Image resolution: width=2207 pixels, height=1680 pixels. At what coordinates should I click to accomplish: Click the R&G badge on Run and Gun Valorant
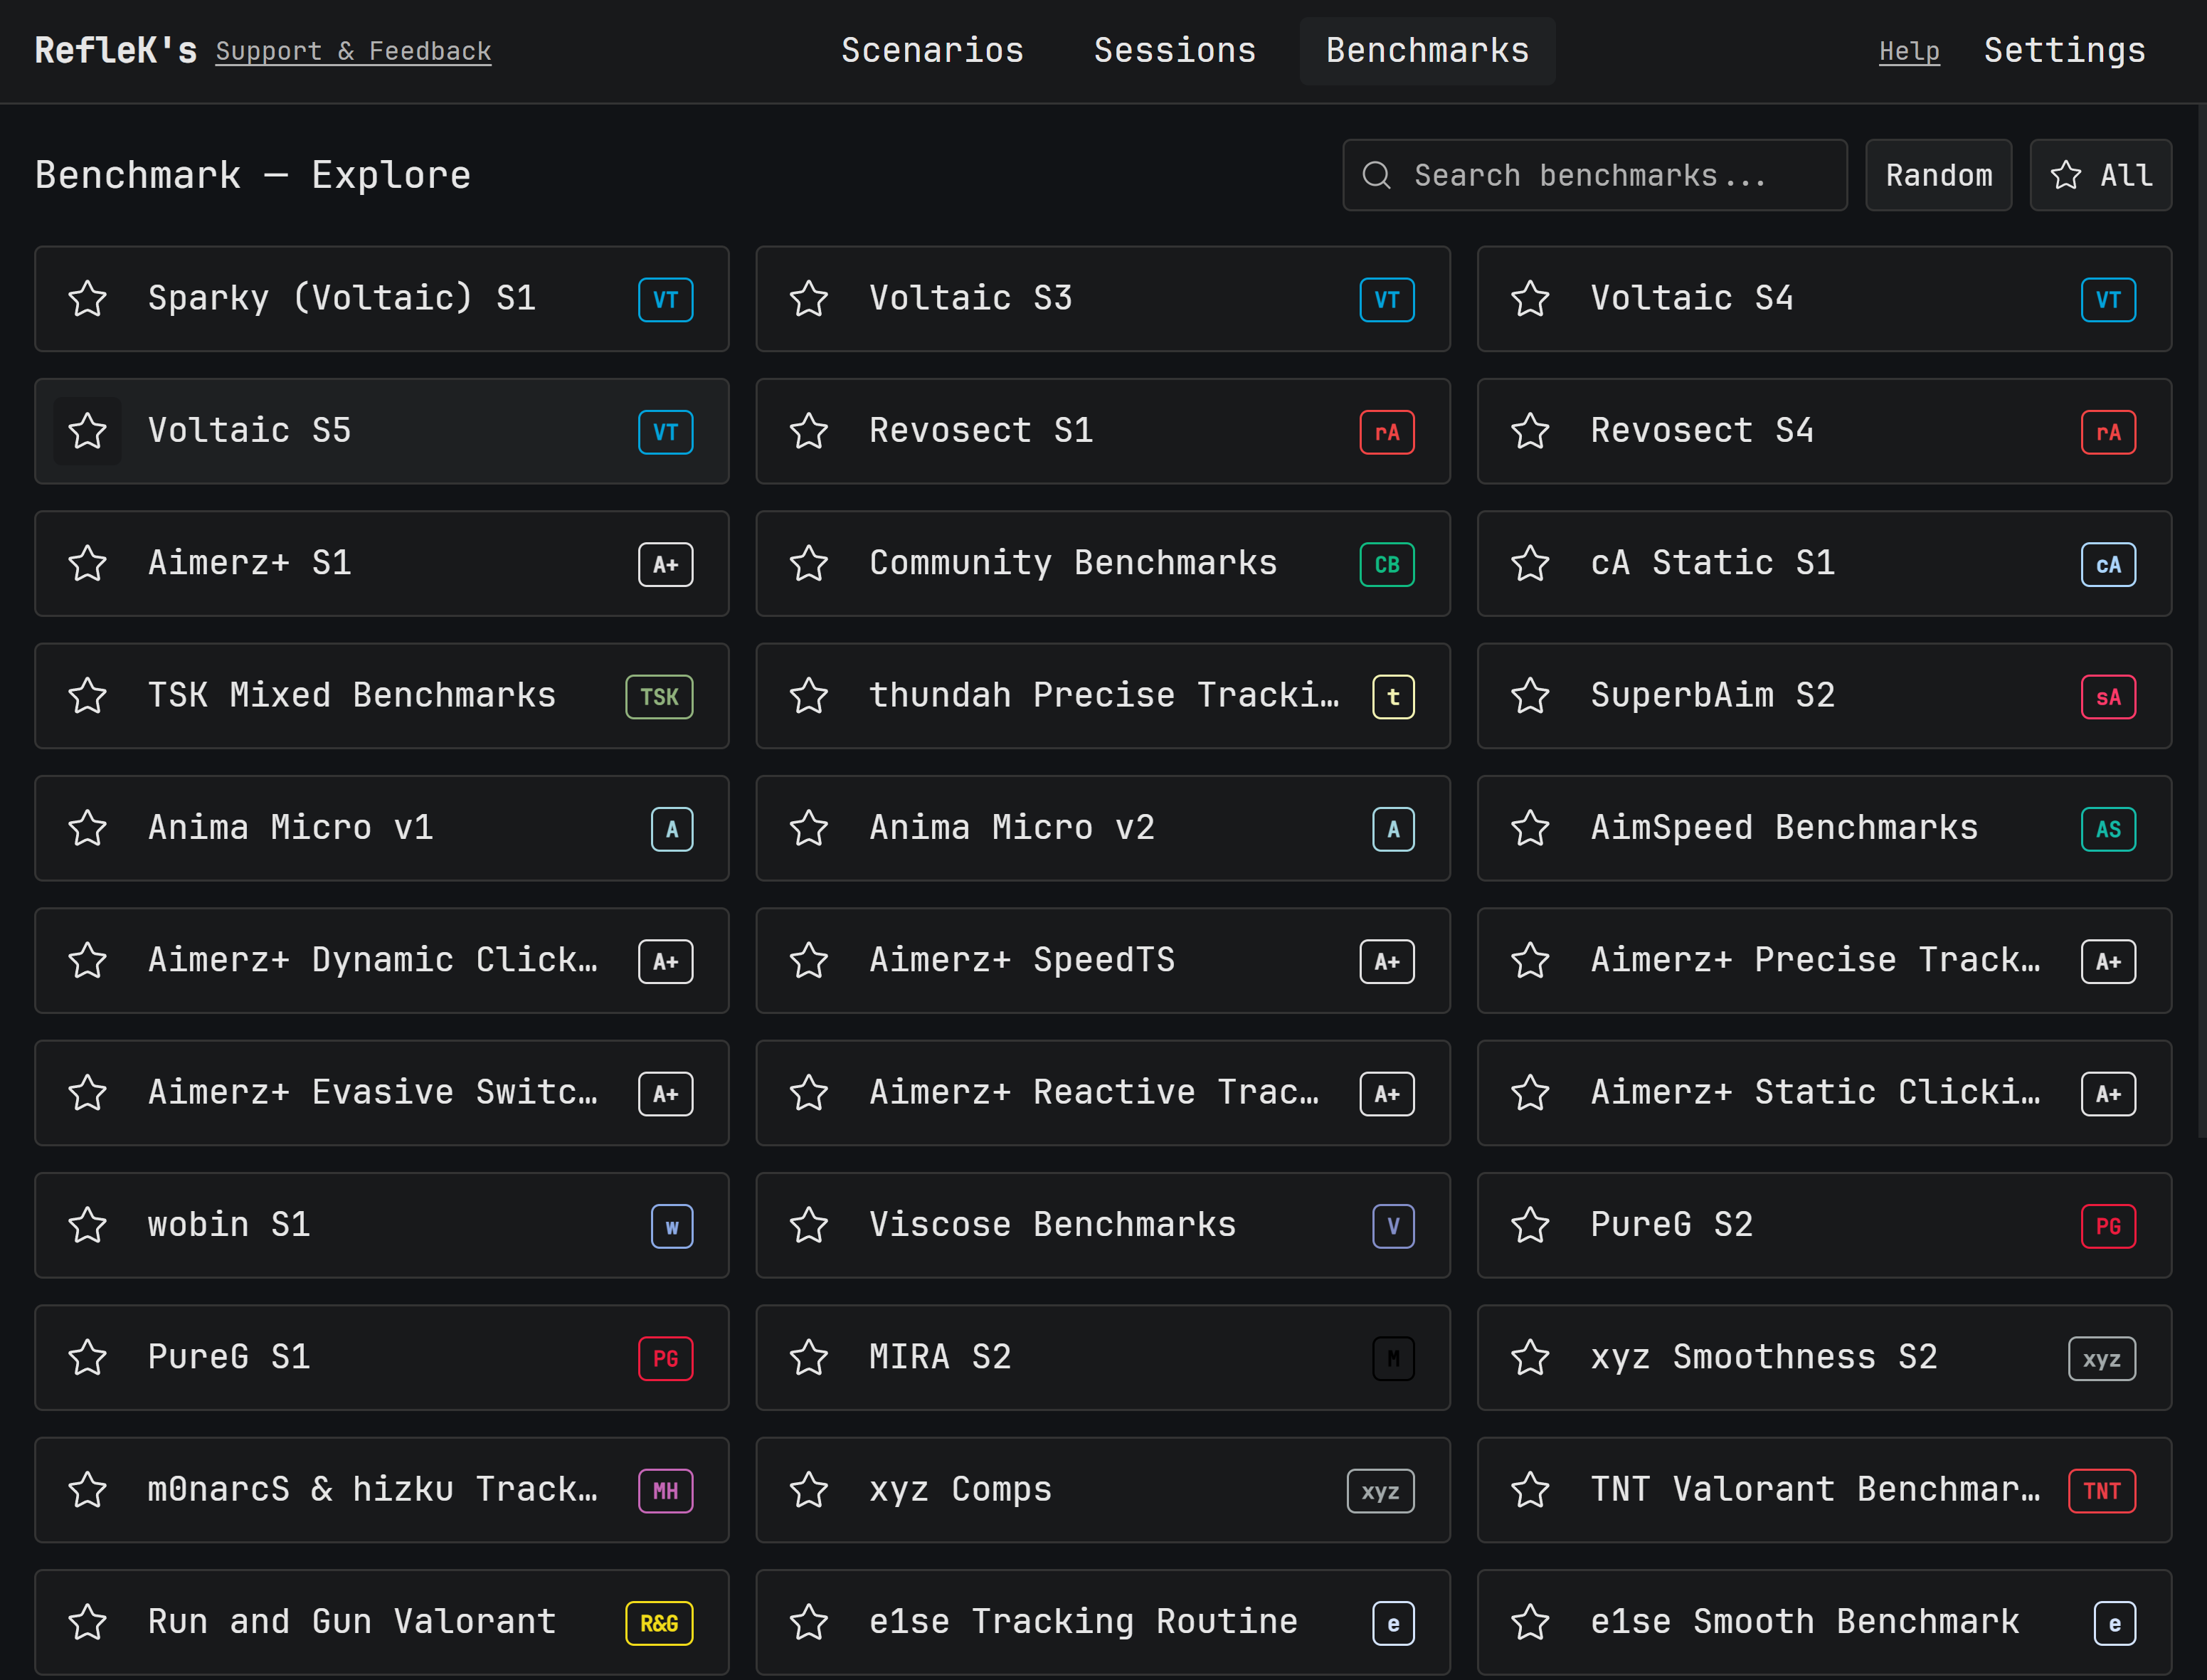(x=659, y=1622)
